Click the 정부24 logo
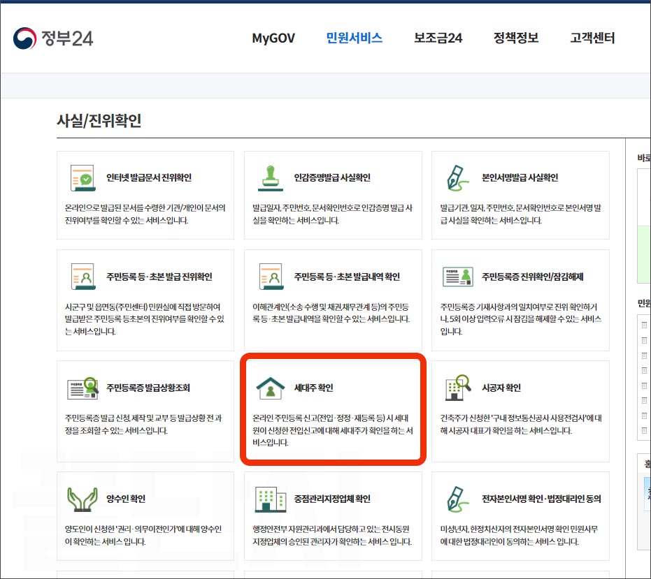The width and height of the screenshot is (651, 579). pyautogui.click(x=53, y=38)
